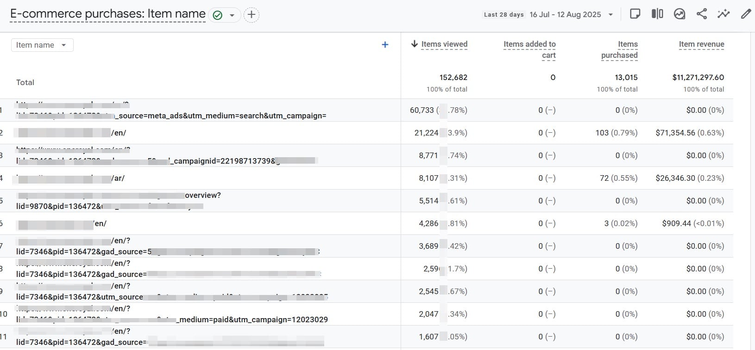Image resolution: width=755 pixels, height=350 pixels.
Task: Open the annotations note icon
Action: (x=635, y=14)
